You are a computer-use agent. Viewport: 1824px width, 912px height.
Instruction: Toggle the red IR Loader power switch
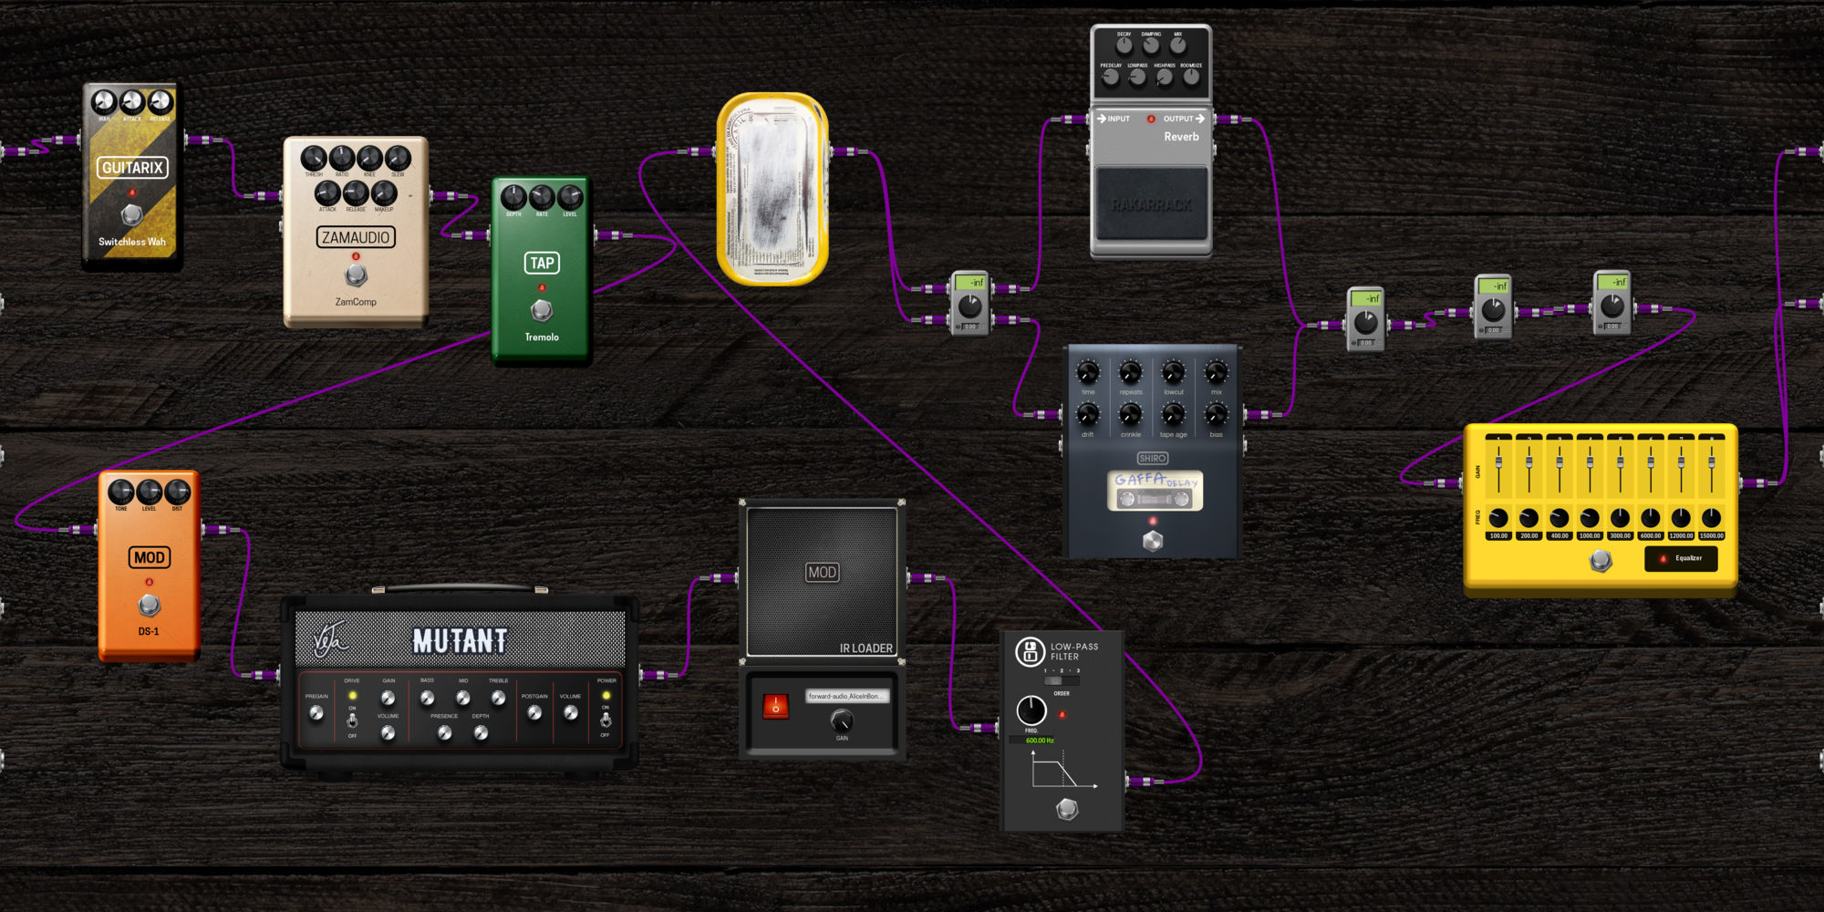click(x=775, y=705)
